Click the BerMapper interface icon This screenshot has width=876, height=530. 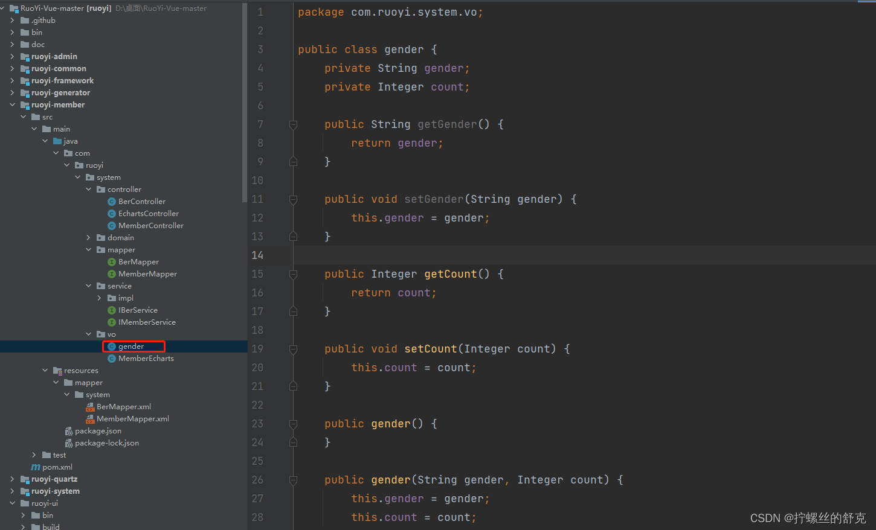112,262
